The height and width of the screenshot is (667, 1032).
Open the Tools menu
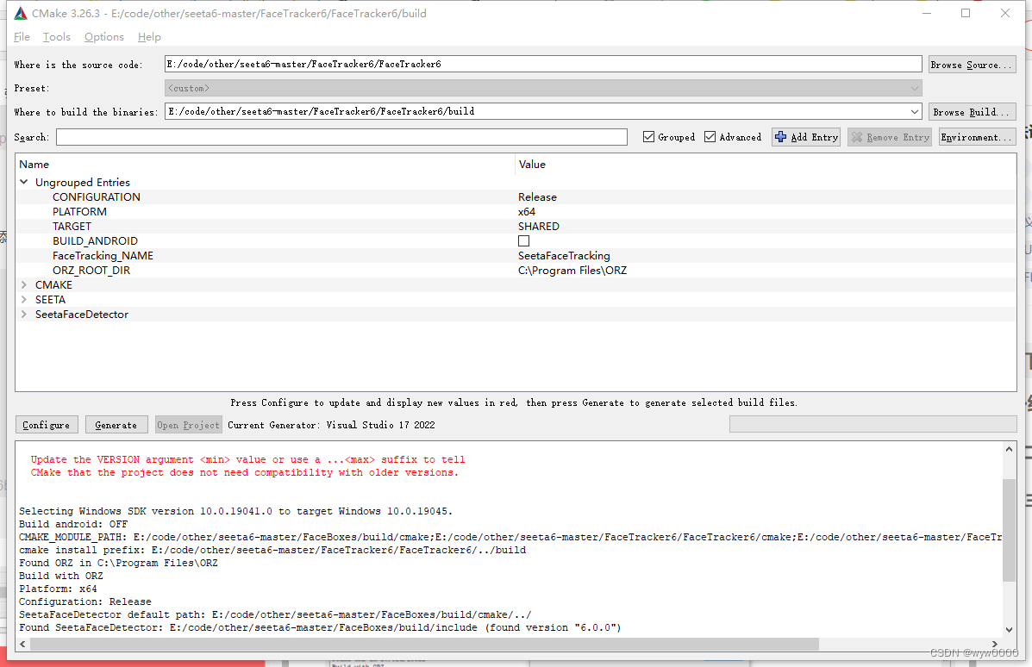click(x=57, y=37)
